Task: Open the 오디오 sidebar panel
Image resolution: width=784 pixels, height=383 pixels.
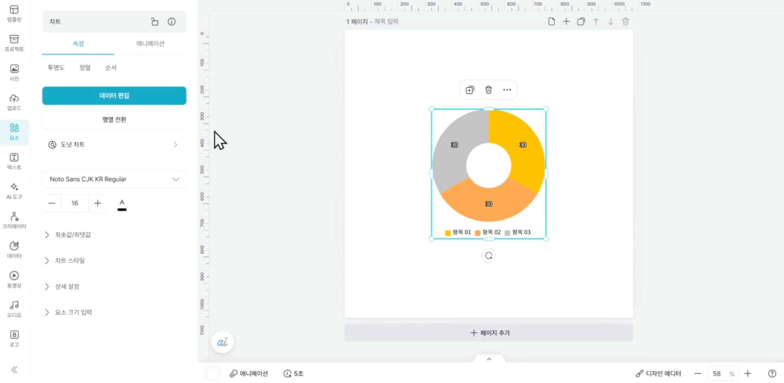Action: (14, 310)
